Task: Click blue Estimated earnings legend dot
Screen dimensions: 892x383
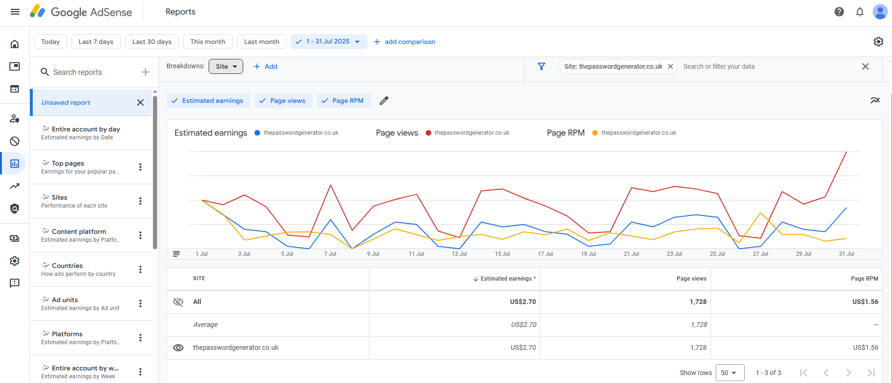Action: click(x=257, y=133)
